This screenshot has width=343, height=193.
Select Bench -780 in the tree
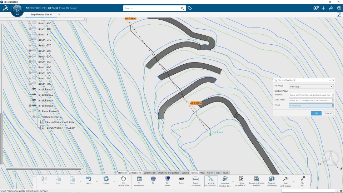(45, 84)
